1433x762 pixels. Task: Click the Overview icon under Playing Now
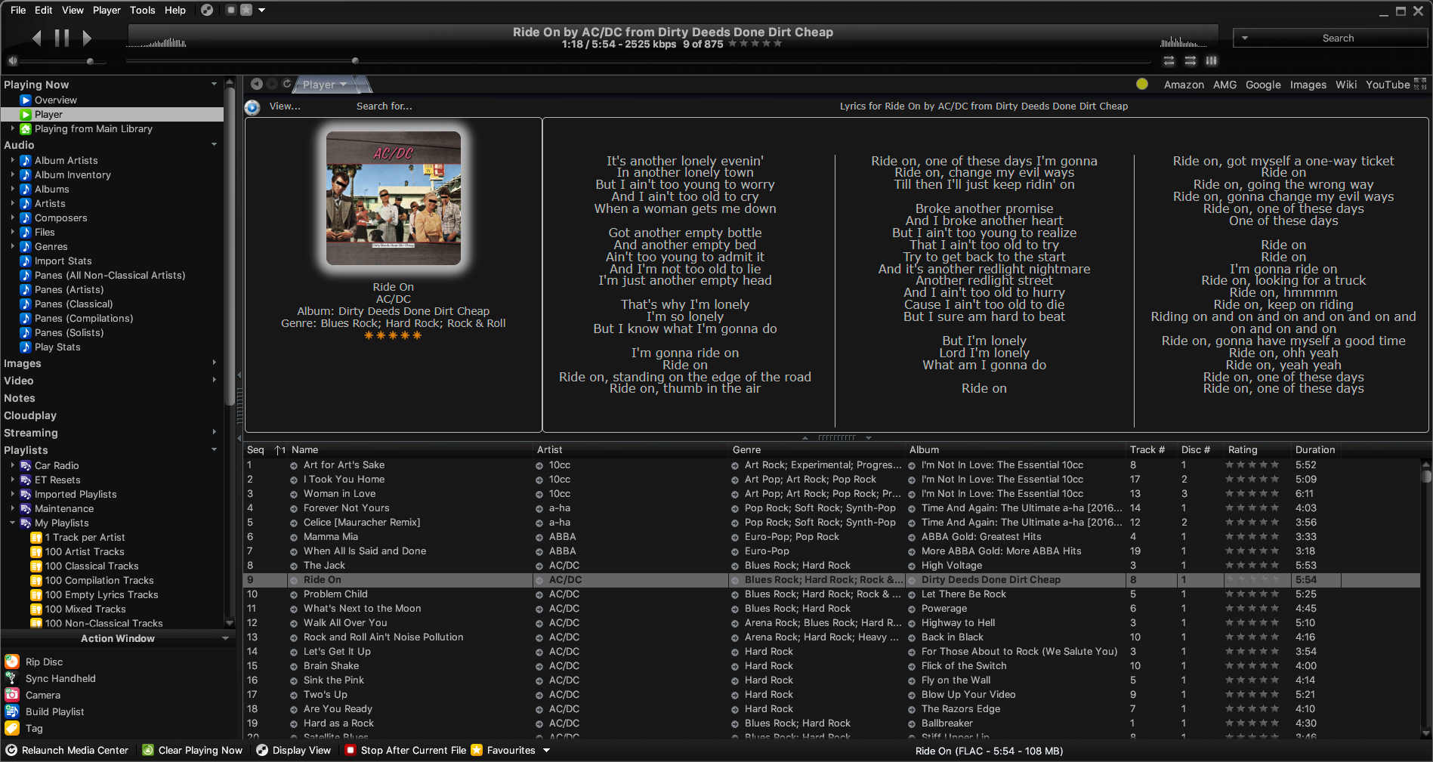[x=26, y=100]
